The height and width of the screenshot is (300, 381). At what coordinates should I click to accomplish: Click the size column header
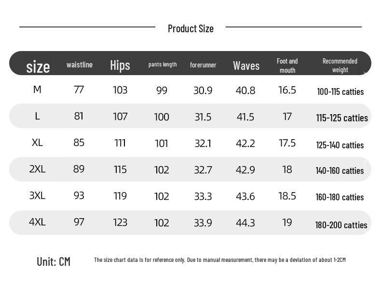point(38,66)
